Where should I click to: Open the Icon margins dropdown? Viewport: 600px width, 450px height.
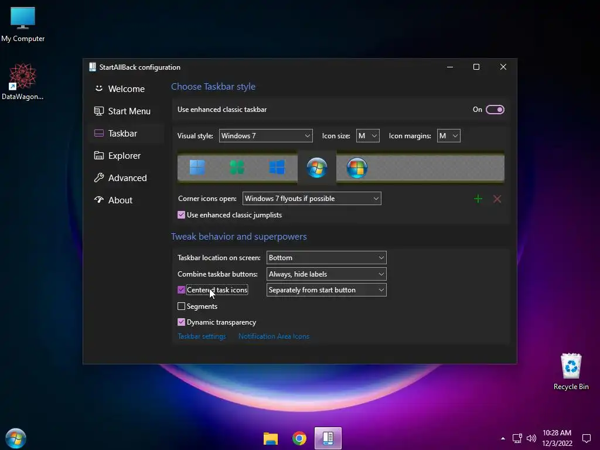point(448,136)
